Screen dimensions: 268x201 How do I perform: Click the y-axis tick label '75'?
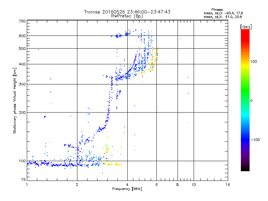[23, 180]
